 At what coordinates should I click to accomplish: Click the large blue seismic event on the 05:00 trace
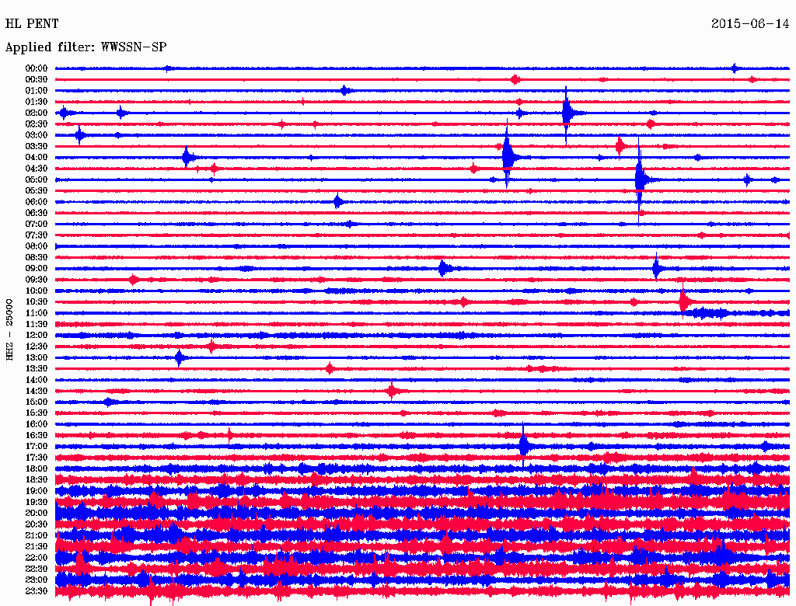641,180
